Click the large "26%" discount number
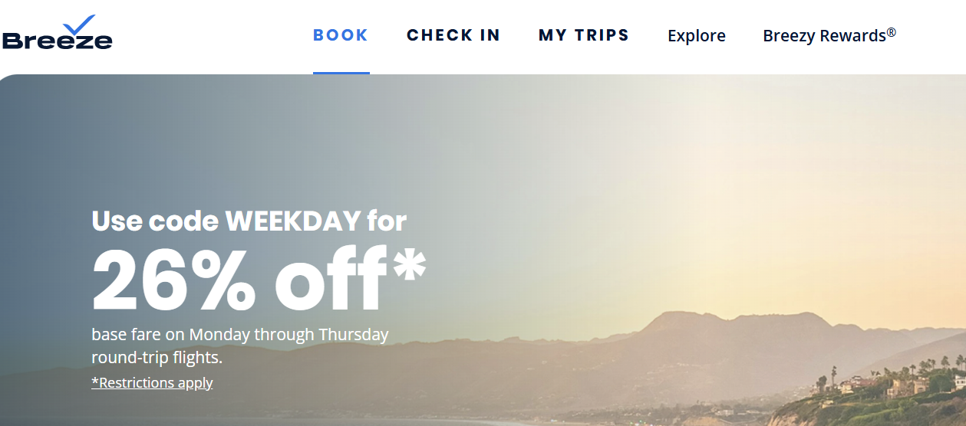Image resolution: width=966 pixels, height=426 pixels. pyautogui.click(x=174, y=280)
